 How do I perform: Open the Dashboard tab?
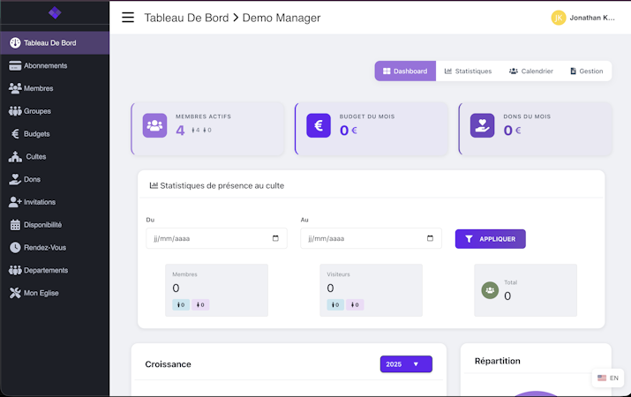(405, 71)
